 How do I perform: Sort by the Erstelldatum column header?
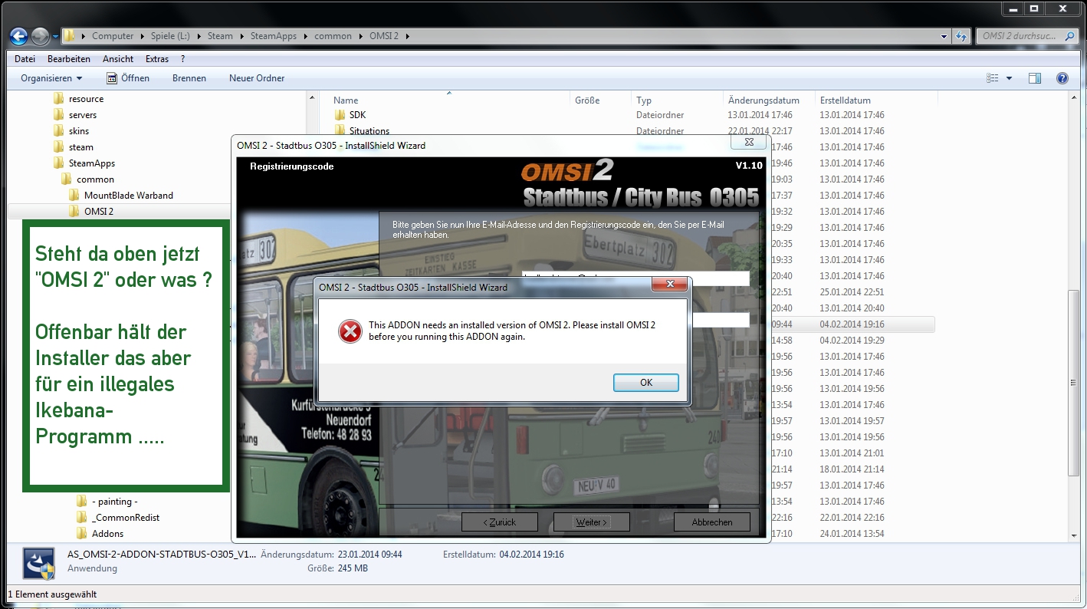pos(845,100)
